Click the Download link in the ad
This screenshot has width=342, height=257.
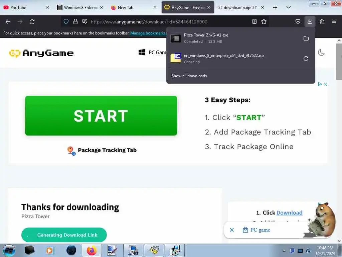(290, 212)
